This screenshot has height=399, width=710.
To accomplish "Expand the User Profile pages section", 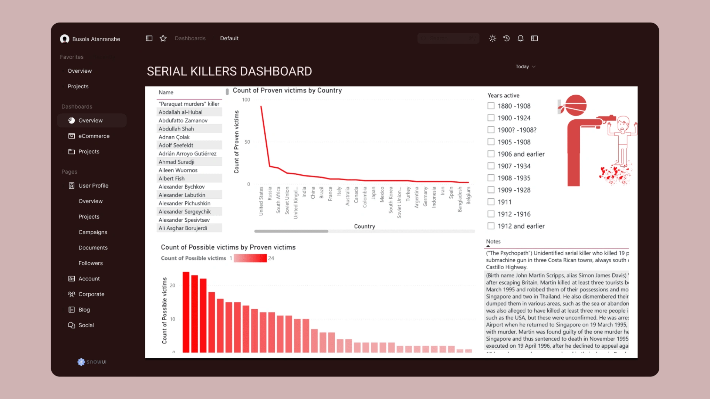I will click(93, 185).
